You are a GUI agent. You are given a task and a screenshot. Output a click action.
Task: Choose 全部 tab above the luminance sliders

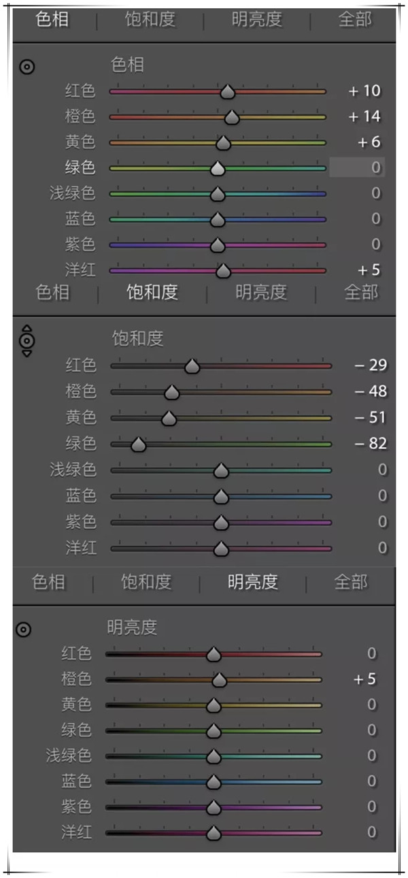tap(351, 583)
